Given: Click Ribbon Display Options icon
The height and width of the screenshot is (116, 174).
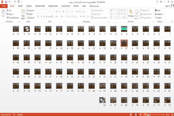Looking at the screenshot, I should point(161,2).
